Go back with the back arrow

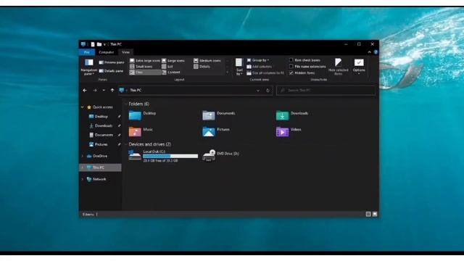point(85,90)
